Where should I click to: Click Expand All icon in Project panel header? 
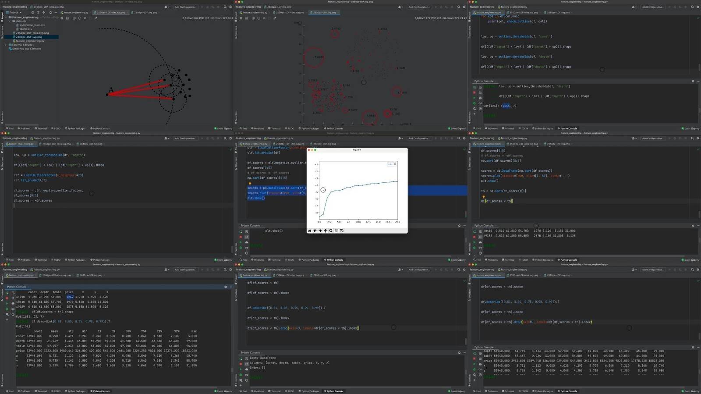[x=38, y=12]
